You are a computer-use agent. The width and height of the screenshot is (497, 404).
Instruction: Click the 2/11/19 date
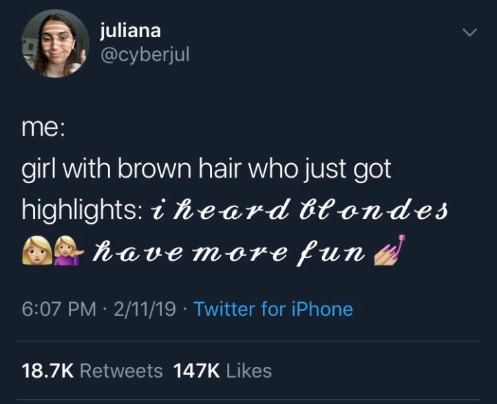tap(145, 308)
